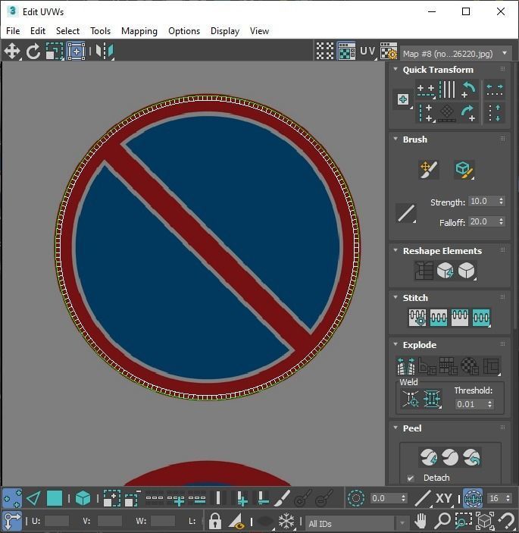Collapse the Peel rollout
519x533 pixels.
coord(396,428)
